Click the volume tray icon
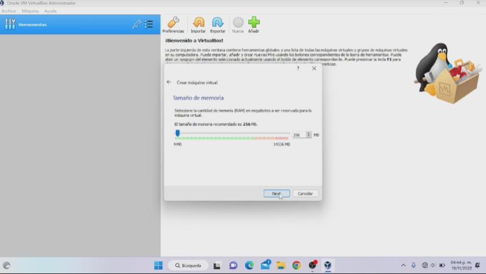 pos(433,266)
